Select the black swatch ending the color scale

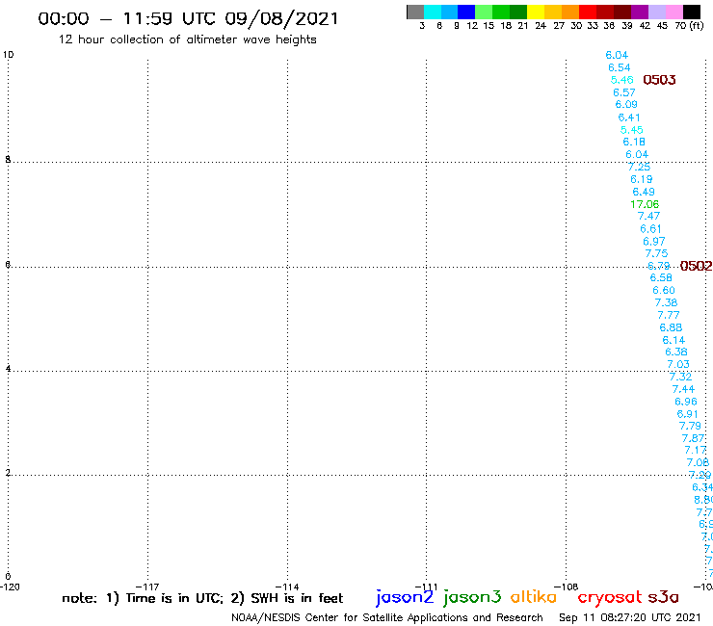coord(692,12)
